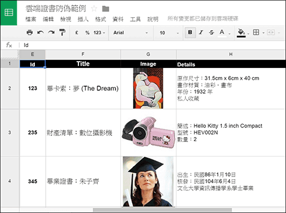This screenshot has width=286, height=213.
Task: Star the document with the star icon
Action: tap(94, 9)
